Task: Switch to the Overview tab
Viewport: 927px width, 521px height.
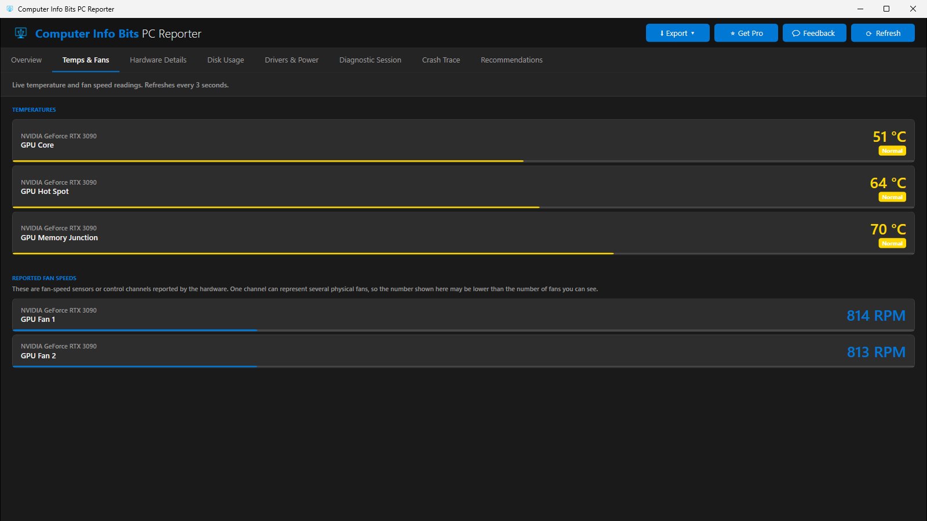Action: tap(26, 60)
